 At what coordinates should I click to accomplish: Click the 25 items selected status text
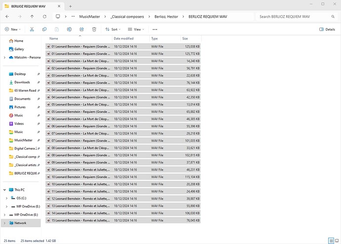coord(32,241)
